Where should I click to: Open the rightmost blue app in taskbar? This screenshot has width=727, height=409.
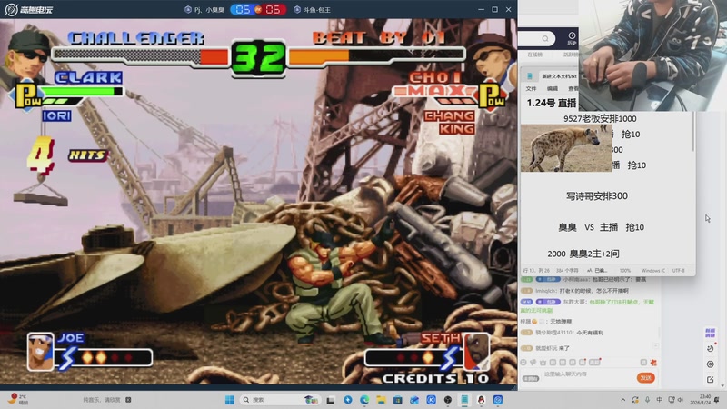coord(498,400)
